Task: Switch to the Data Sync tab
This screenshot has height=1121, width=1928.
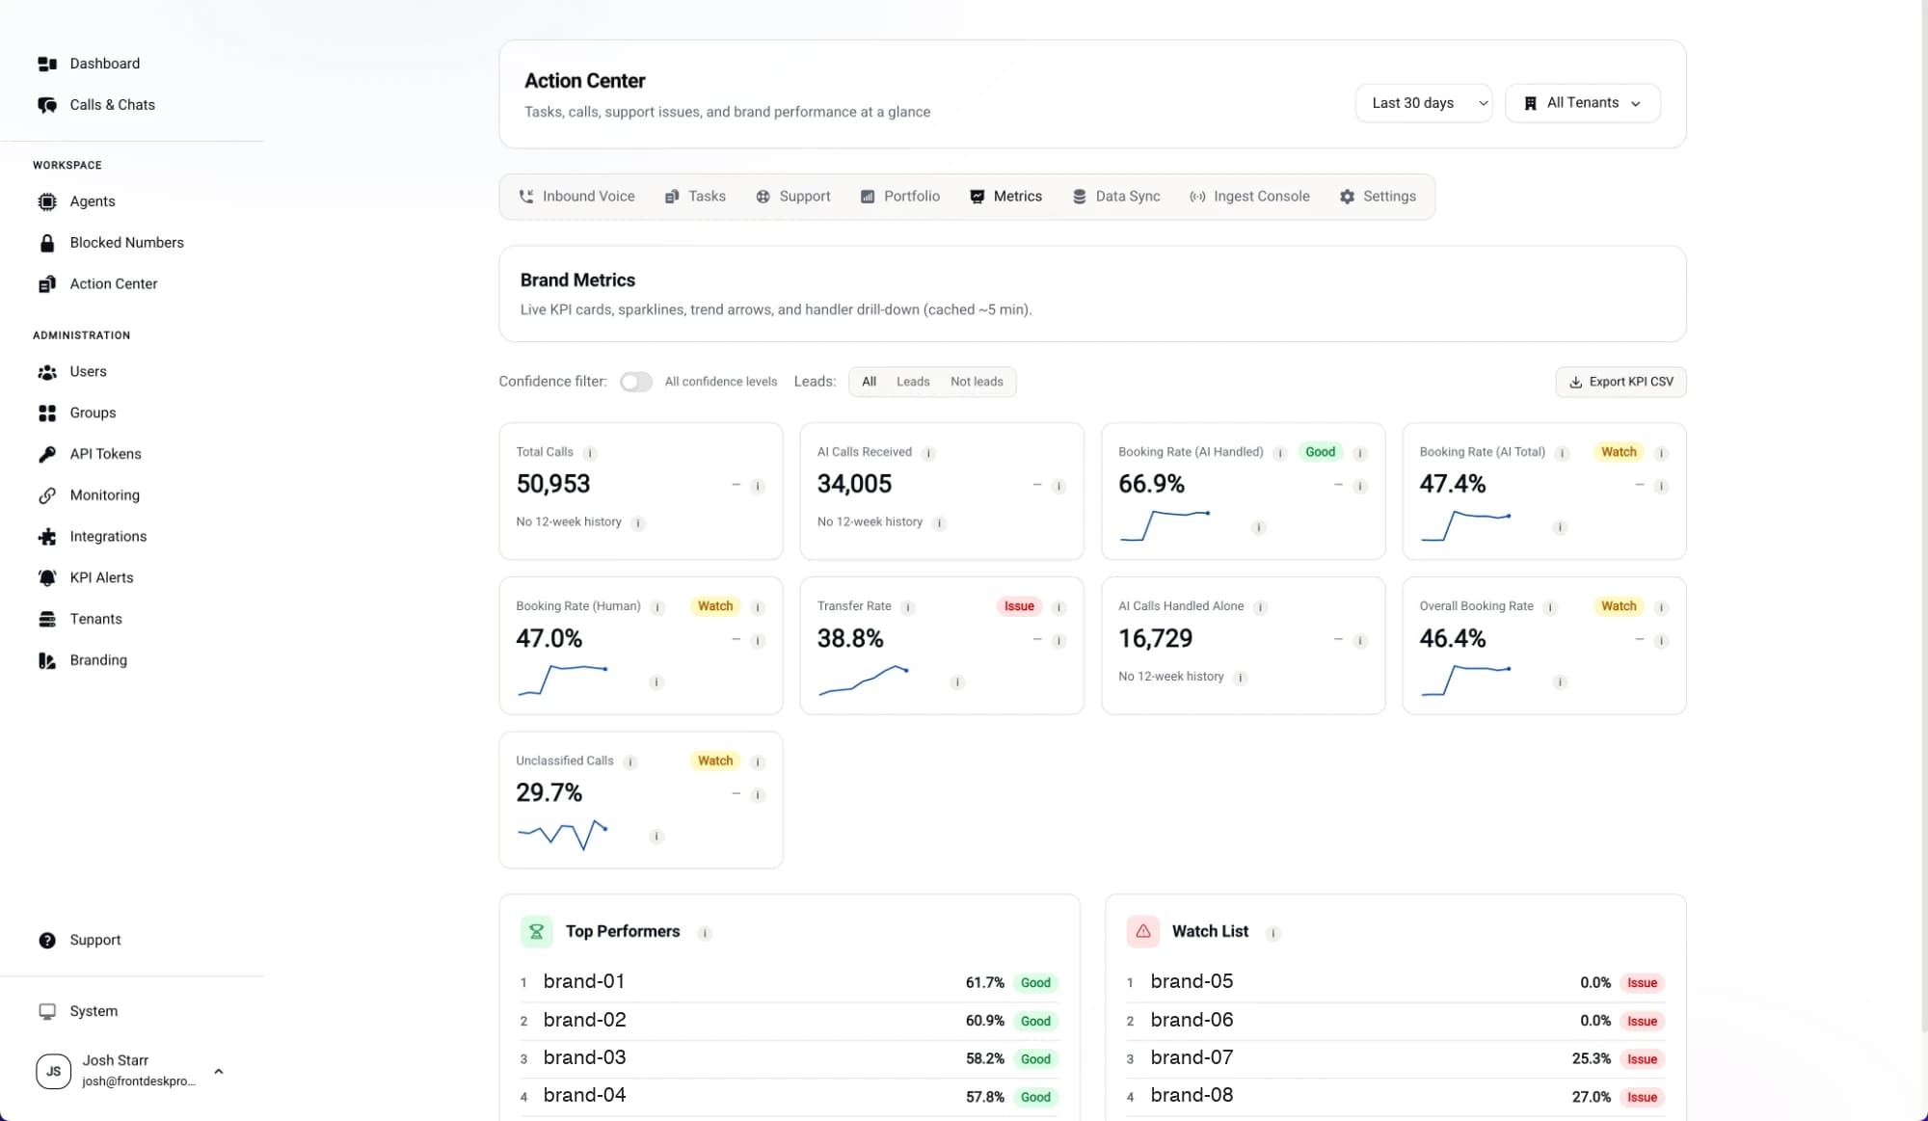Action: (x=1116, y=197)
